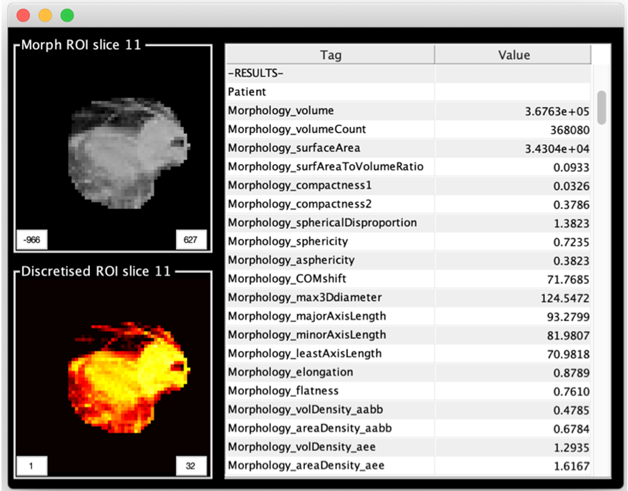Click the flatness value 0.7610
Viewport: 628px width, 491px height.
(x=571, y=391)
